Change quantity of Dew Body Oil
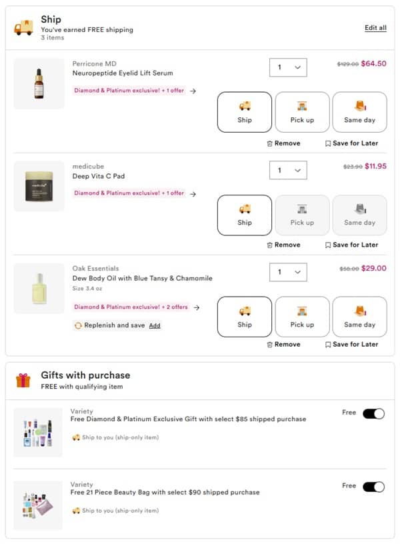 288,272
